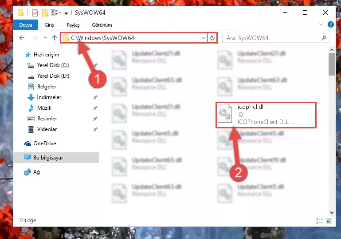Open Videolar folder in sidebar
This screenshot has height=239, width=341.
tap(47, 129)
